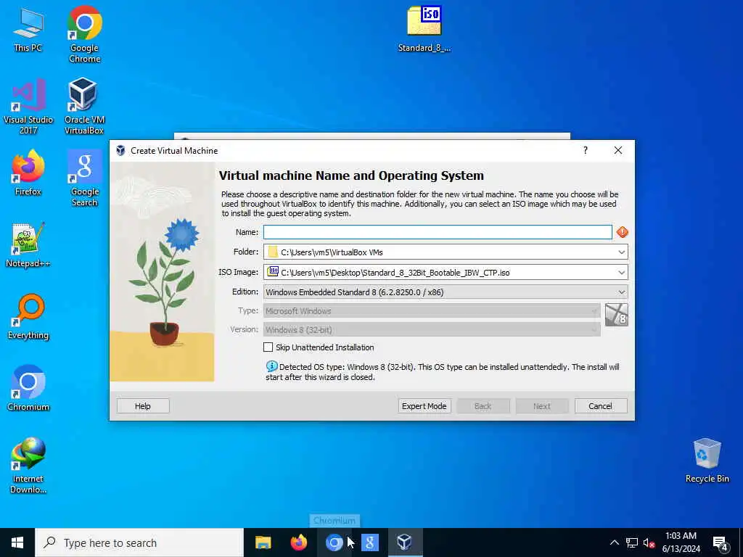Select Visual Studio 2017 desktop shortcut
Viewport: 743px width, 557px height.
28,107
